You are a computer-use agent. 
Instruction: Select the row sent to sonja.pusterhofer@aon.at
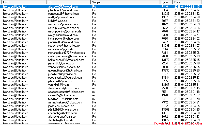[x=101, y=28]
